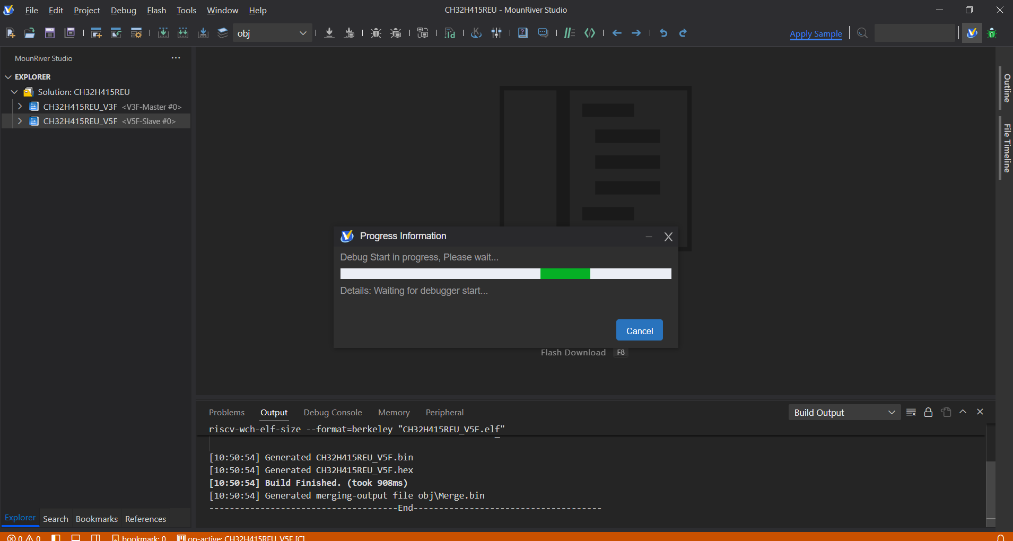Click the New File toolbar icon

11,33
